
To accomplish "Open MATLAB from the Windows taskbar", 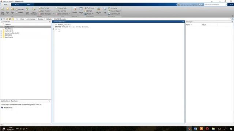I will click(189, 128).
